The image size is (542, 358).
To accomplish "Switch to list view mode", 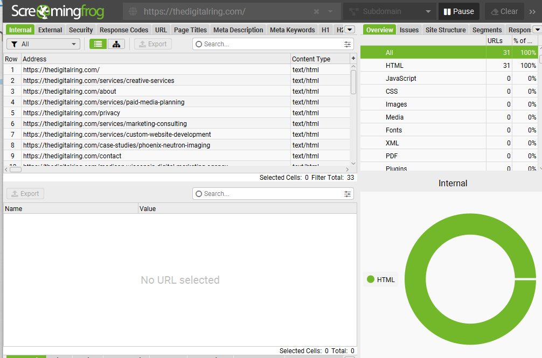I will 98,44.
